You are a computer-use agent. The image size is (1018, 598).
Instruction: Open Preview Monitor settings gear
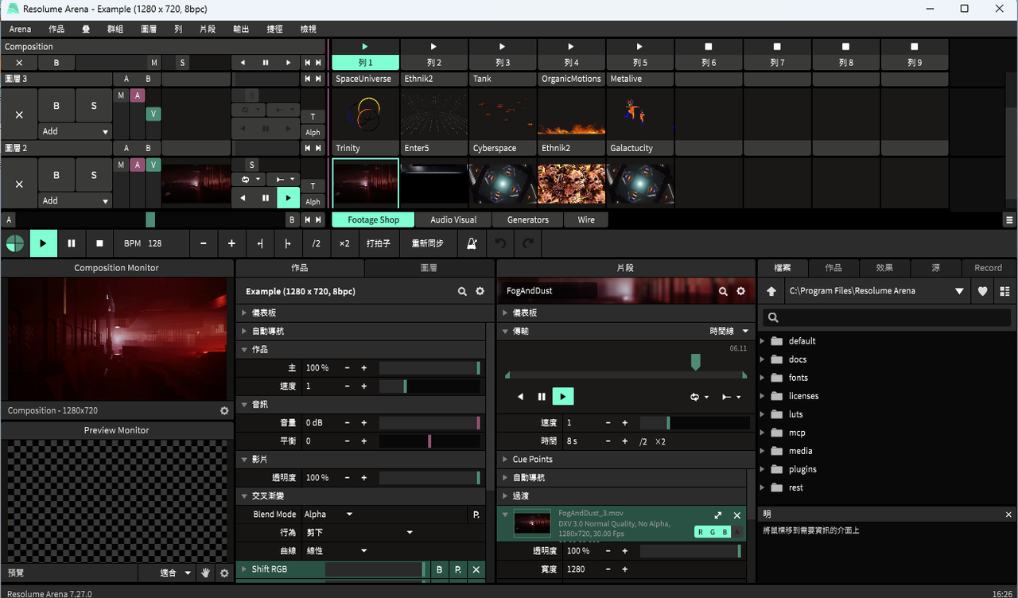tap(224, 573)
